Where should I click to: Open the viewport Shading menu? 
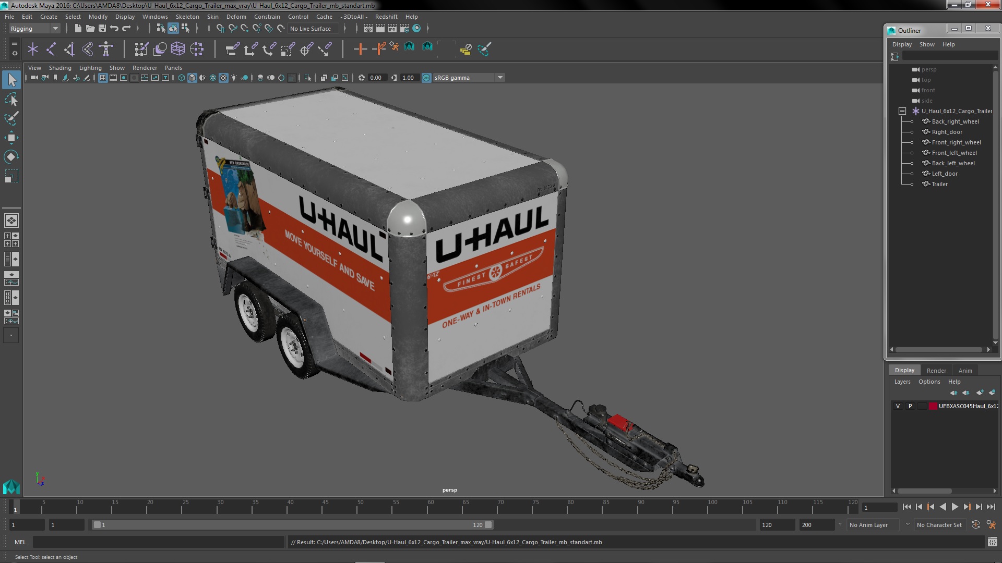(60, 68)
